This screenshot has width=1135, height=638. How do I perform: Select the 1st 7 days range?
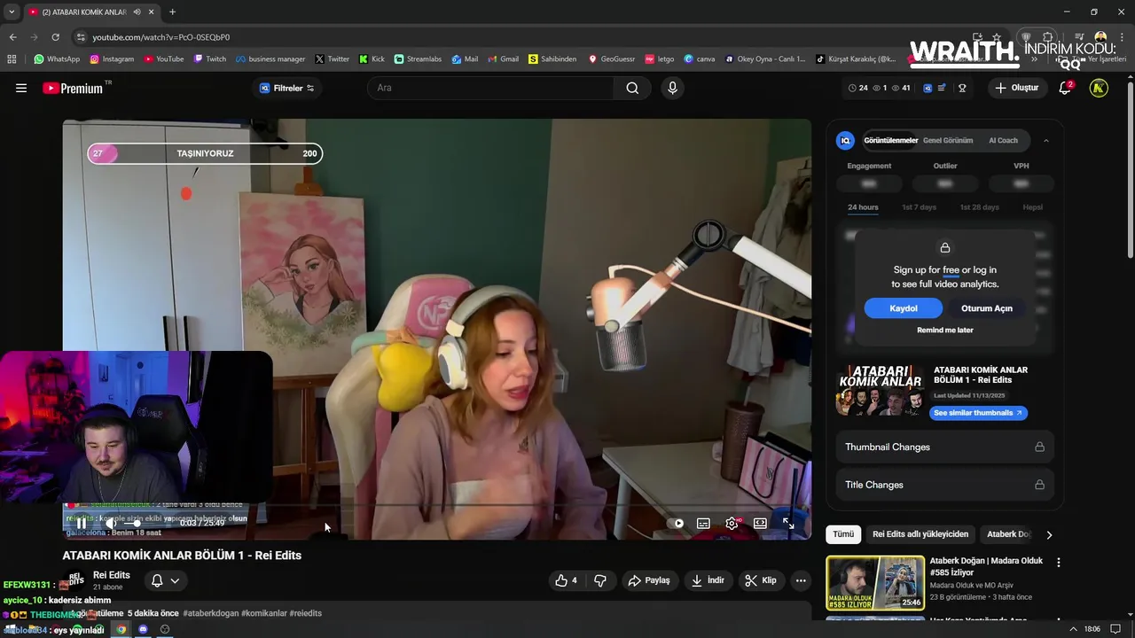pos(919,207)
